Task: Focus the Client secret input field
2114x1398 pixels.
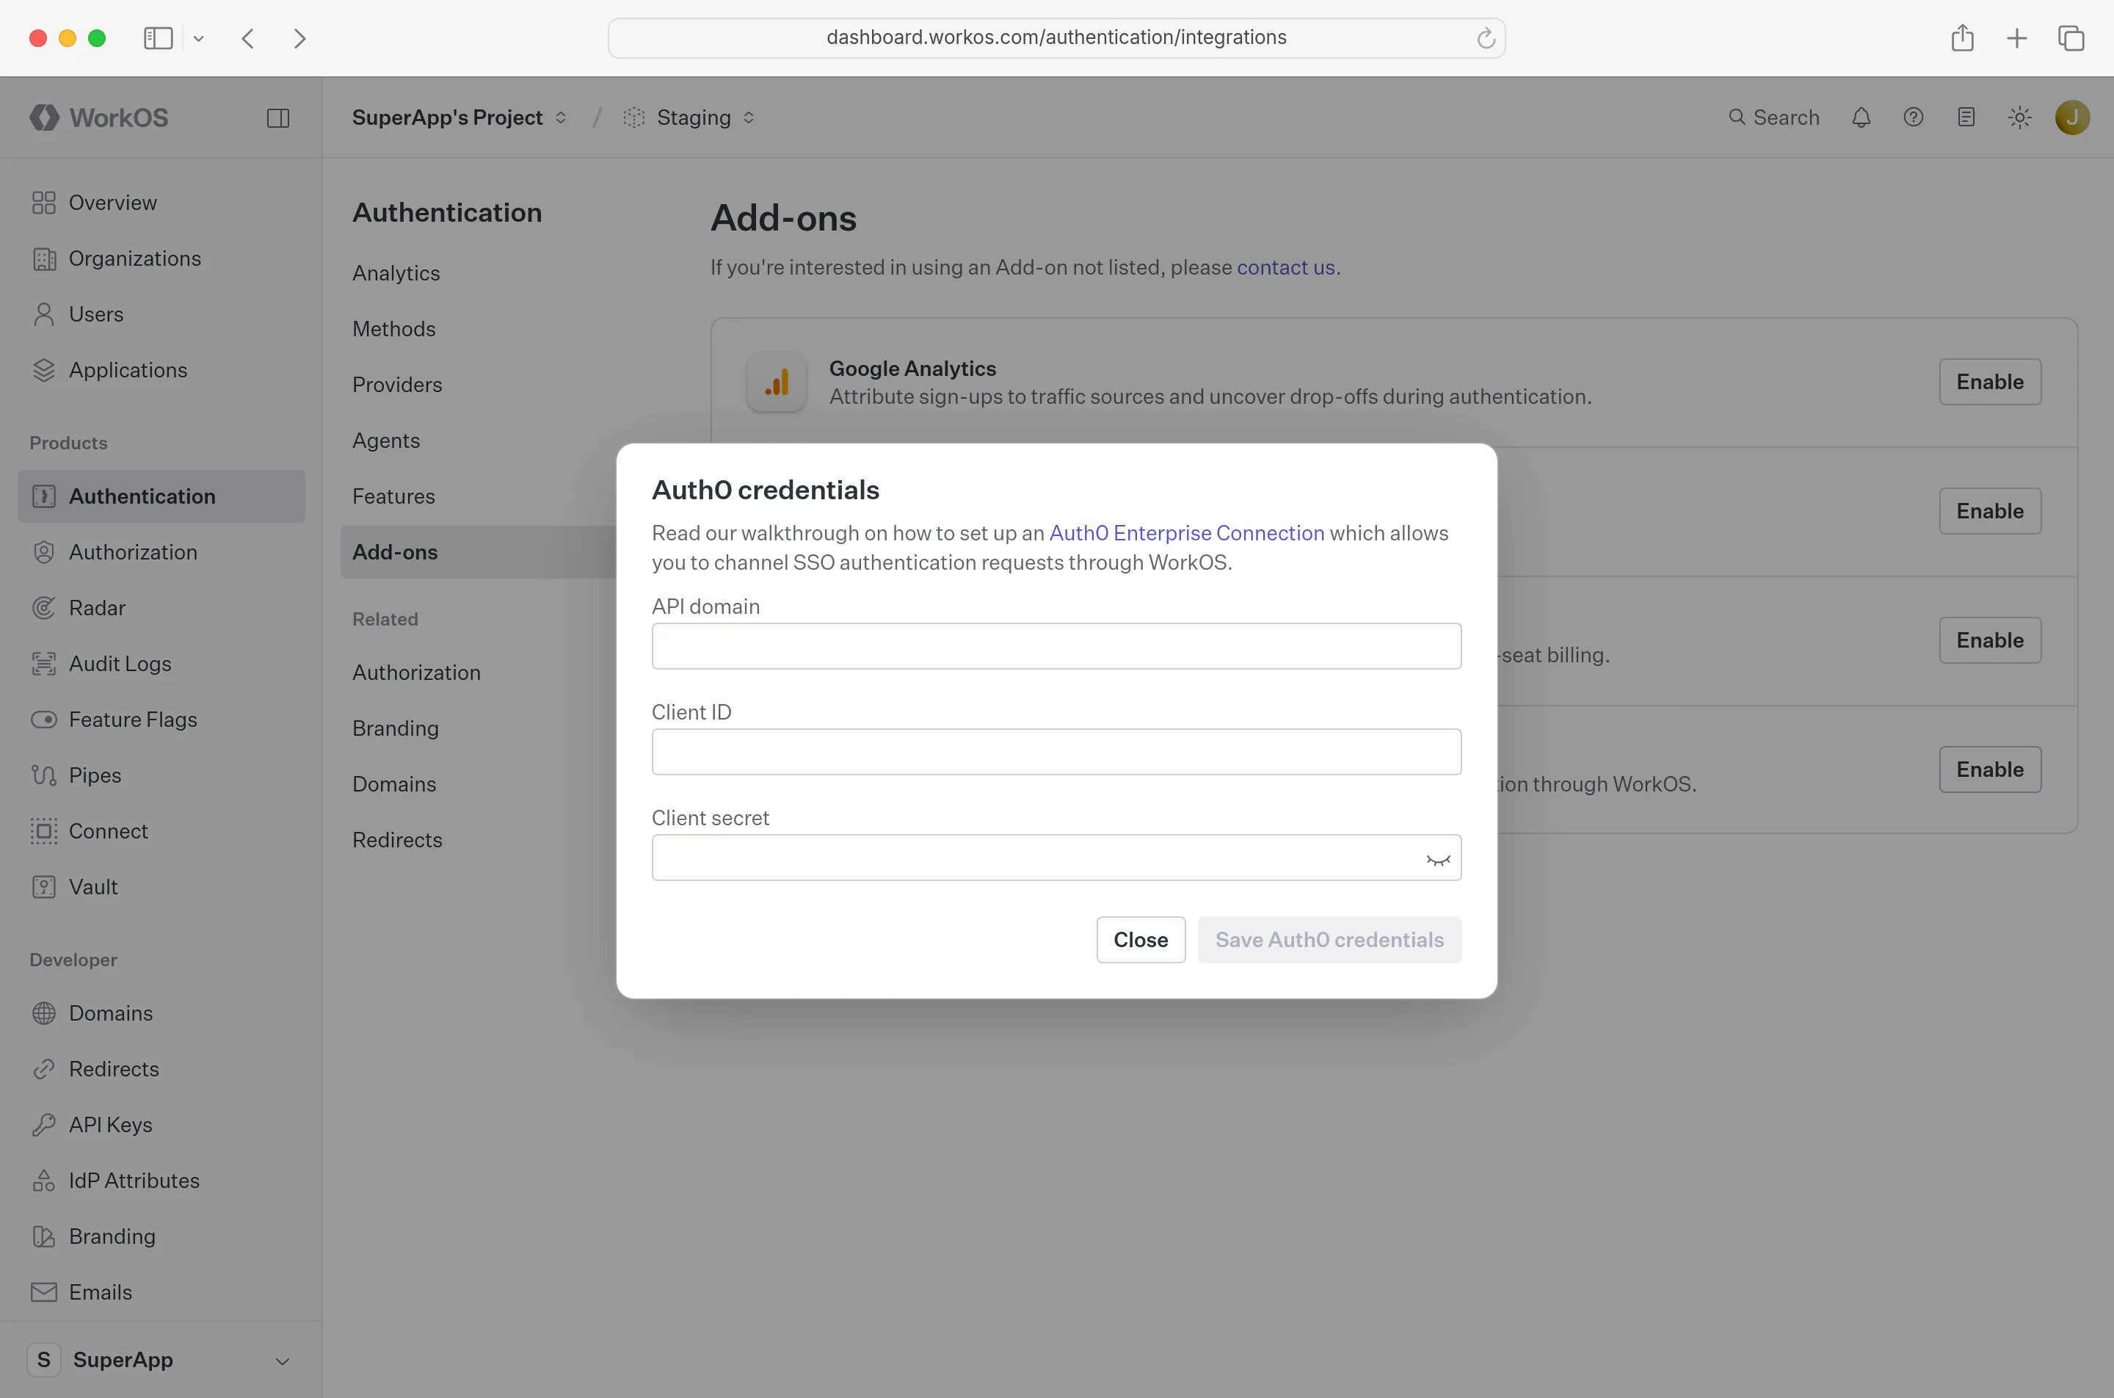Action: tap(1056, 858)
